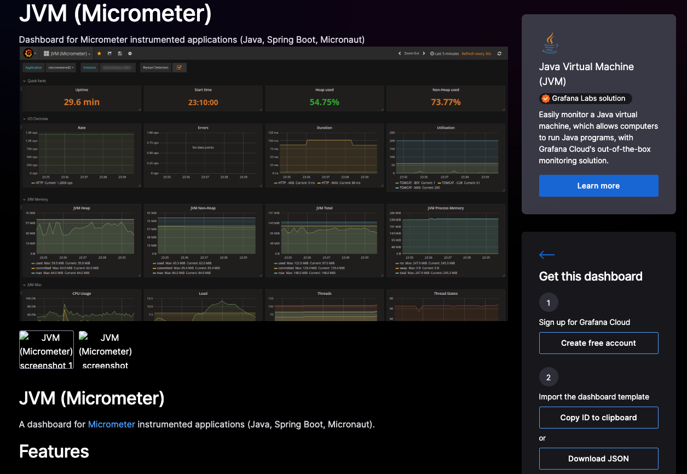Click the Heap used panel title
The width and height of the screenshot is (687, 474).
tap(325, 90)
